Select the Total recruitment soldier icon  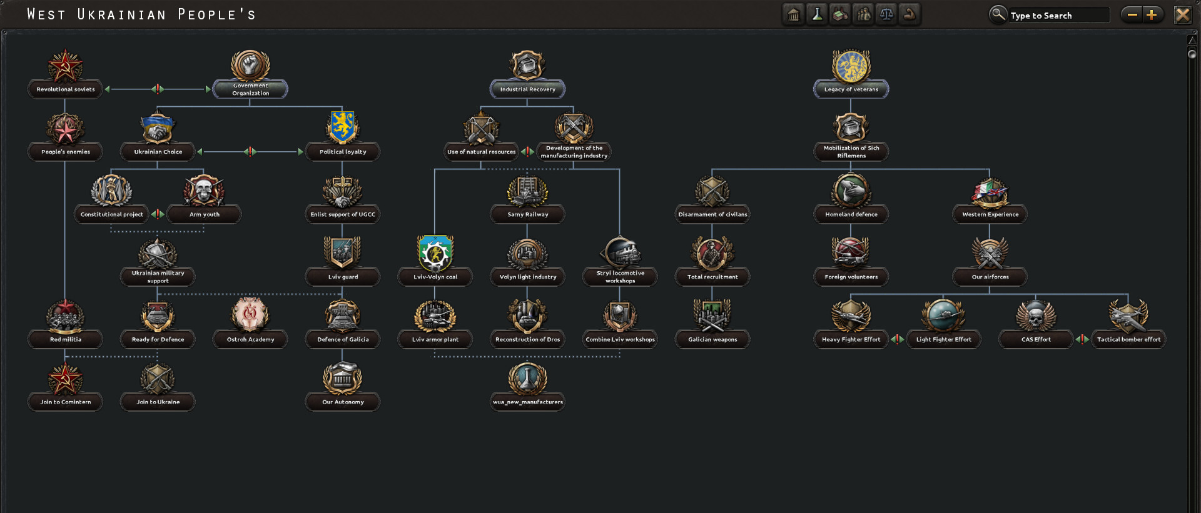[x=712, y=253]
